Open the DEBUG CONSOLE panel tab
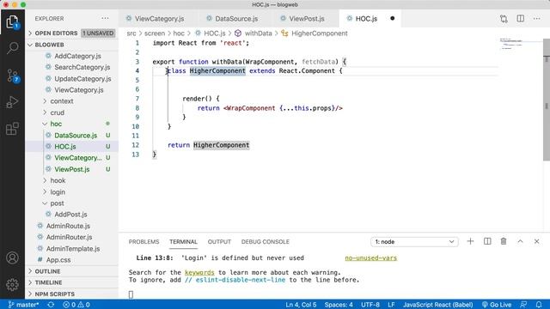Screen dimensions: 550x309 tap(266, 242)
